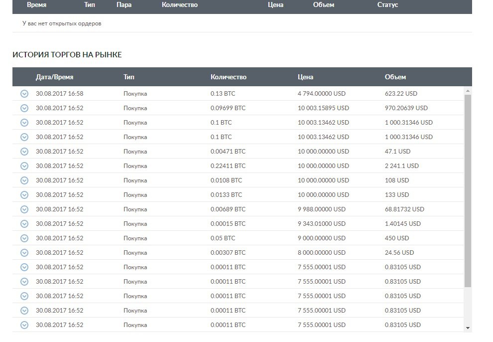
Task: Click the scrollbar down arrow in trade history
Action: click(x=467, y=328)
